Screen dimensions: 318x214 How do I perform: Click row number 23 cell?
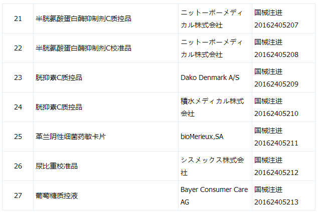18,78
